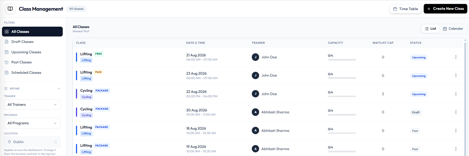Click Abhilash Sharma's avatar on the 18 Aug class

pyautogui.click(x=255, y=130)
